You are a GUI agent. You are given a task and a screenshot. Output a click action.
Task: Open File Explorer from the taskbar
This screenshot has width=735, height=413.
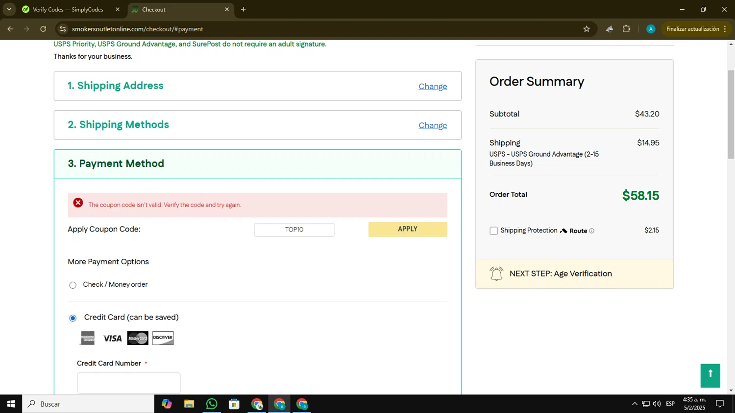tap(189, 404)
